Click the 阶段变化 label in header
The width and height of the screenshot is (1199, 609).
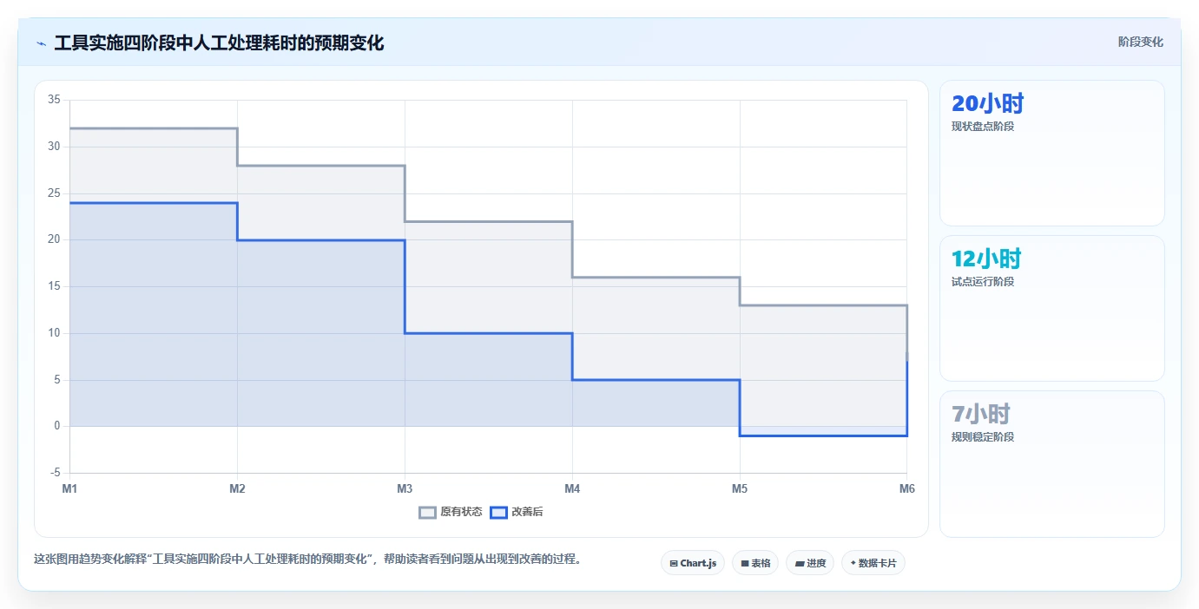1140,43
